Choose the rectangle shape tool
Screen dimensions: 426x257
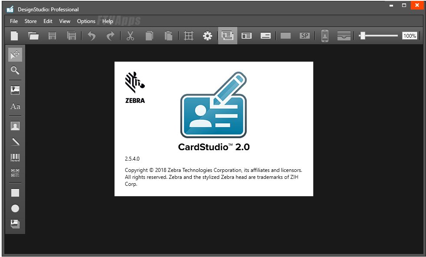(x=15, y=193)
